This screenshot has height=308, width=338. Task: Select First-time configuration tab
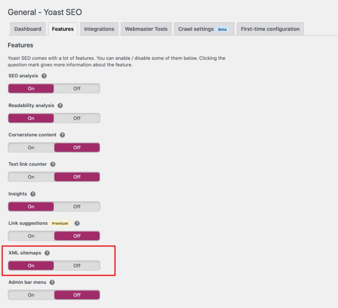tap(270, 29)
